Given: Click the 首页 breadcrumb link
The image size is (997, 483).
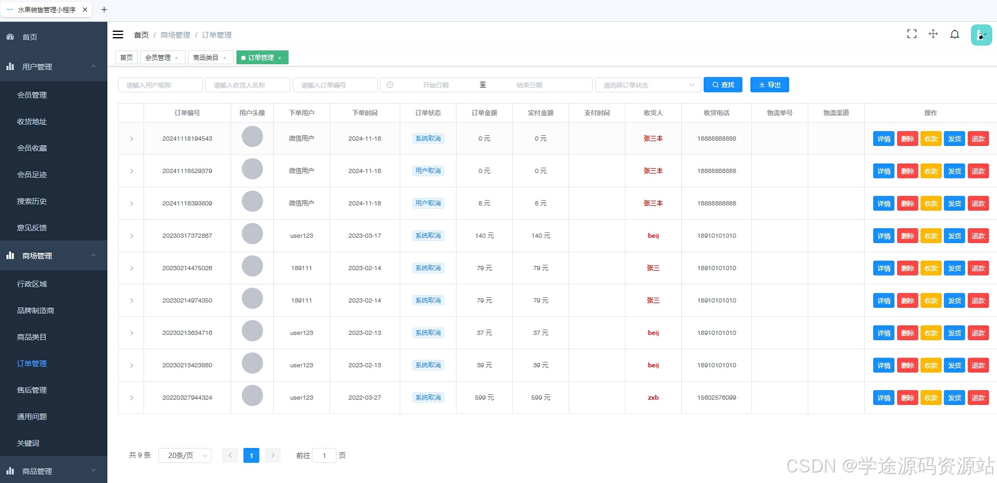Looking at the screenshot, I should (141, 35).
